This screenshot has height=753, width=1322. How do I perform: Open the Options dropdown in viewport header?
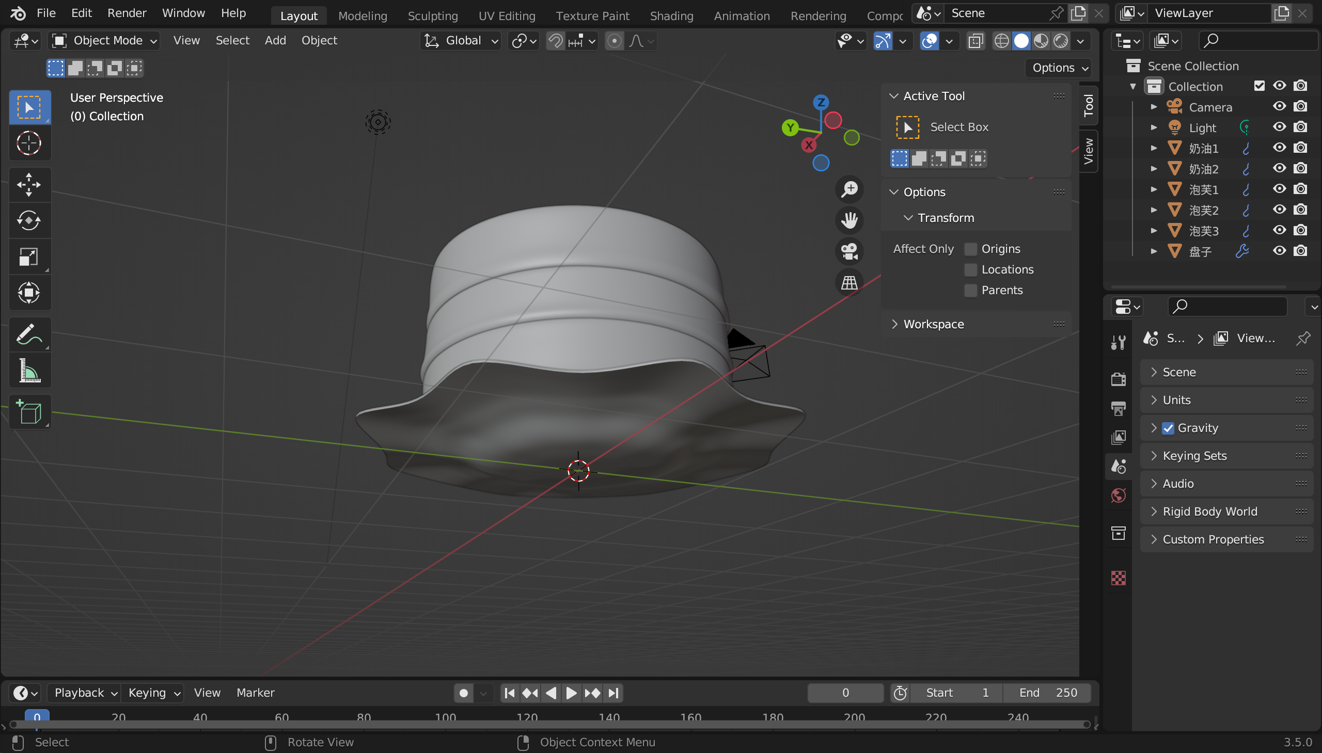click(1058, 68)
